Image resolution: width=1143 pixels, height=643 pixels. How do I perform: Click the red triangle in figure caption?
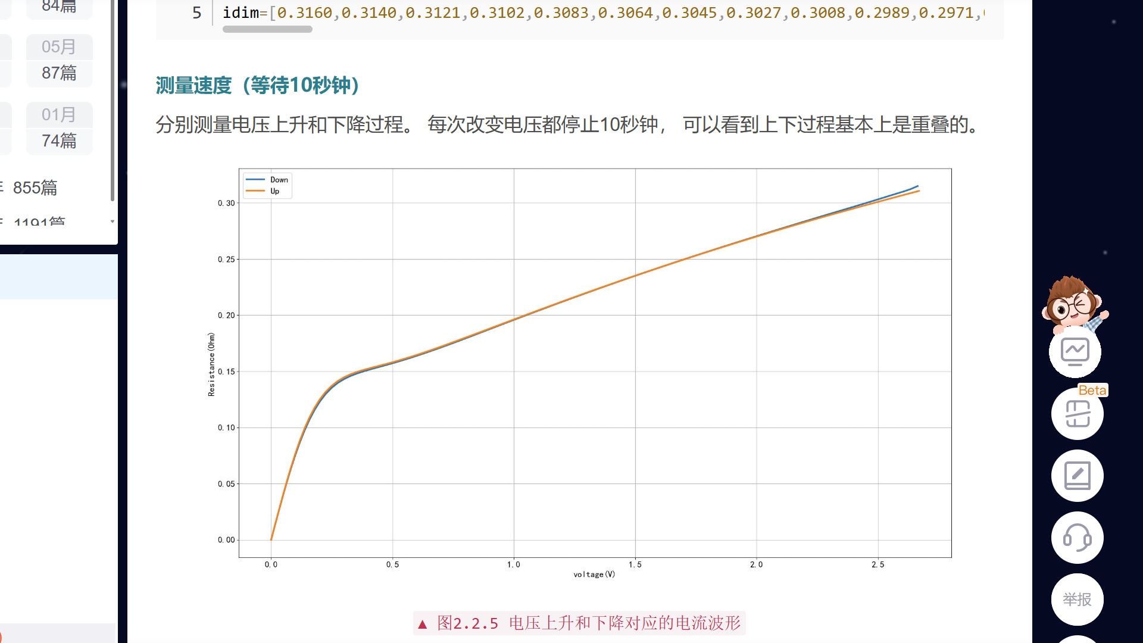(423, 624)
